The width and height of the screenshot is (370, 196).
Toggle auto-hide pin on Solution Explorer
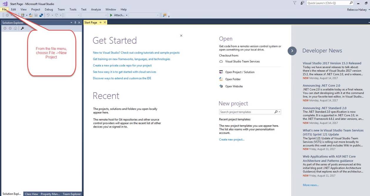75,23
